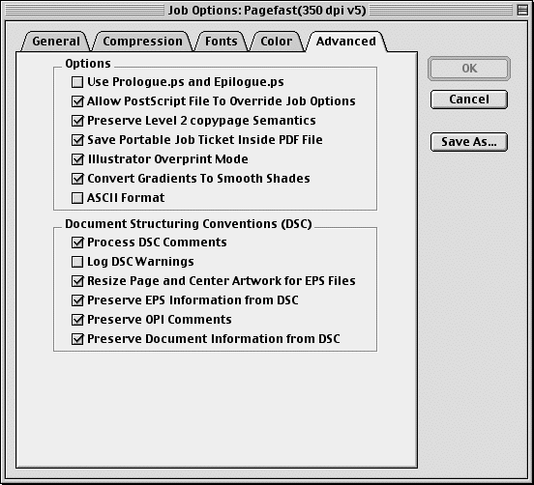Click the Cancel button
This screenshot has width=534, height=485.
[x=469, y=100]
